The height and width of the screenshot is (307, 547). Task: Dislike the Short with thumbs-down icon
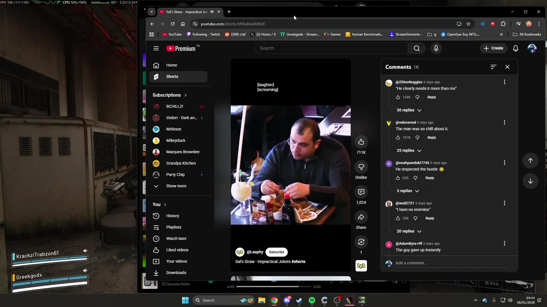(361, 167)
